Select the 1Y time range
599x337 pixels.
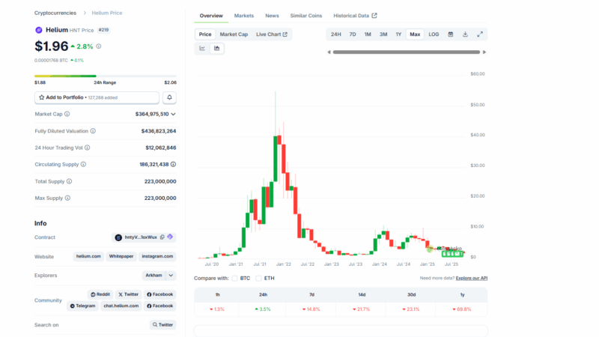click(398, 34)
